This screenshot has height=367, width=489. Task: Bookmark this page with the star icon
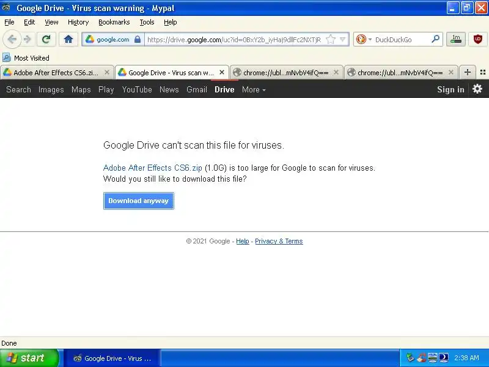pos(331,39)
